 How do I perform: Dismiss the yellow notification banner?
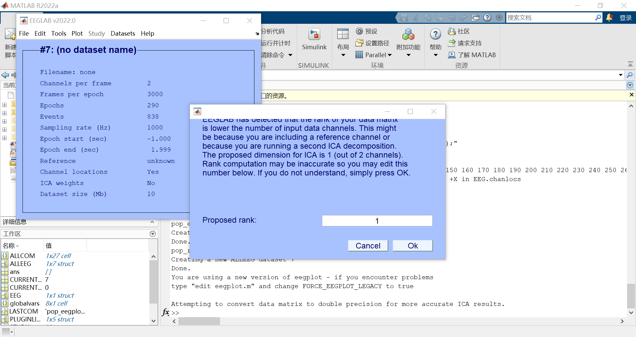click(631, 95)
